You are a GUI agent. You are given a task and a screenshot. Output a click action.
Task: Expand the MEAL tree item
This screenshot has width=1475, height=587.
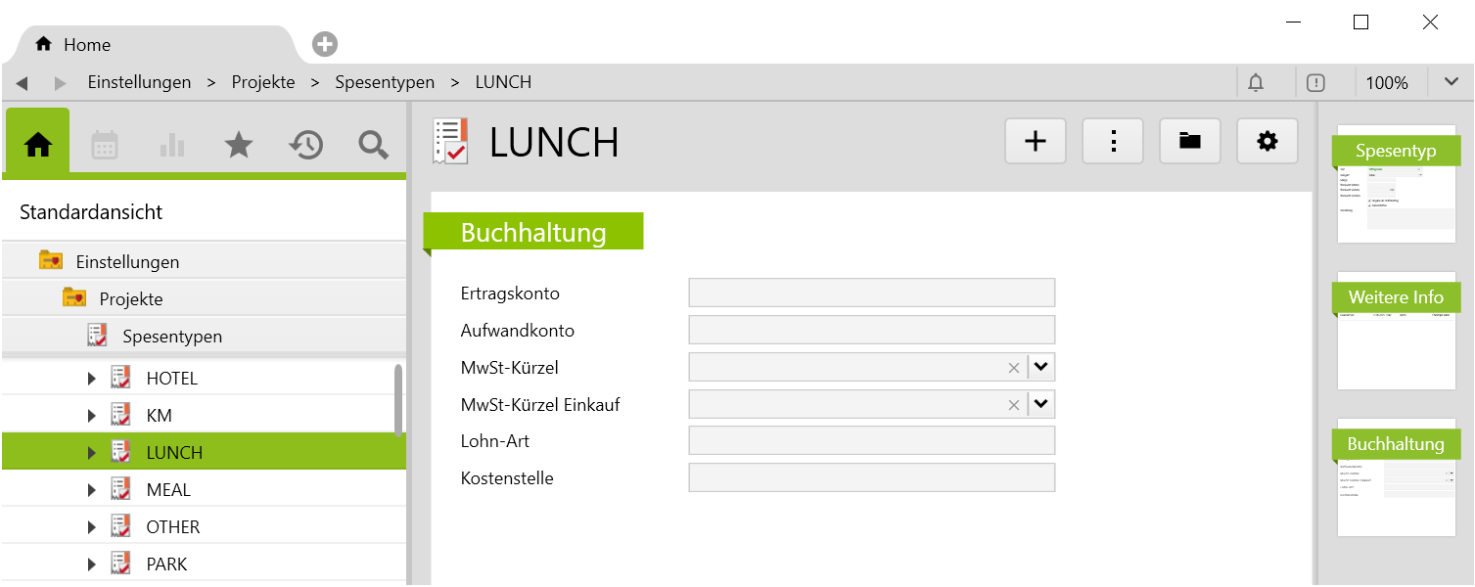pos(92,490)
